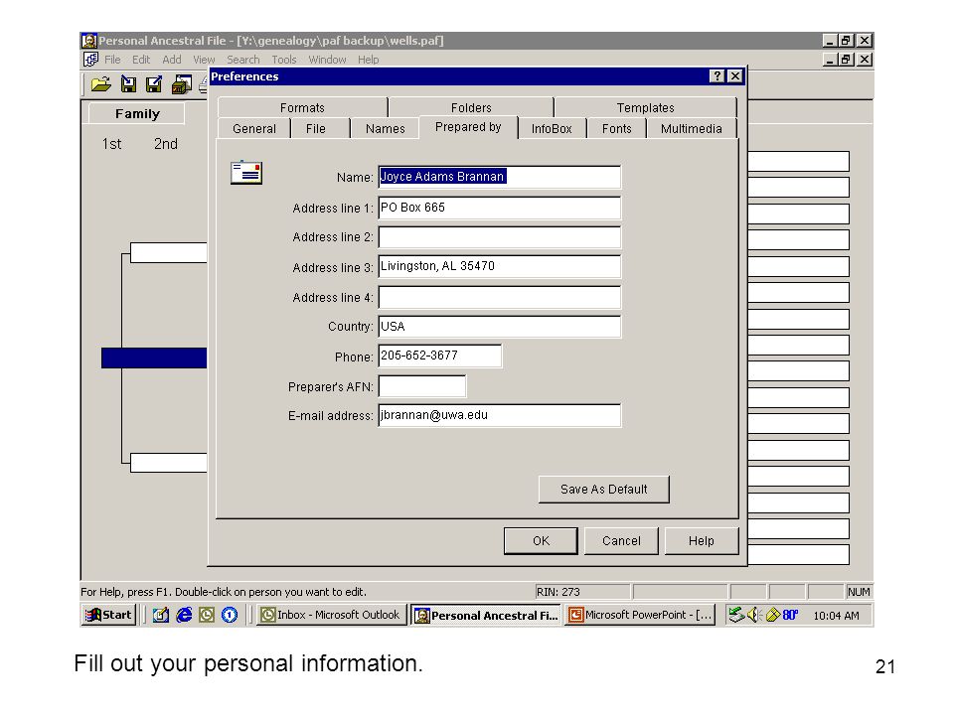Image resolution: width=954 pixels, height=715 pixels.
Task: Click the blue circular quick launch icon
Action: point(230,615)
